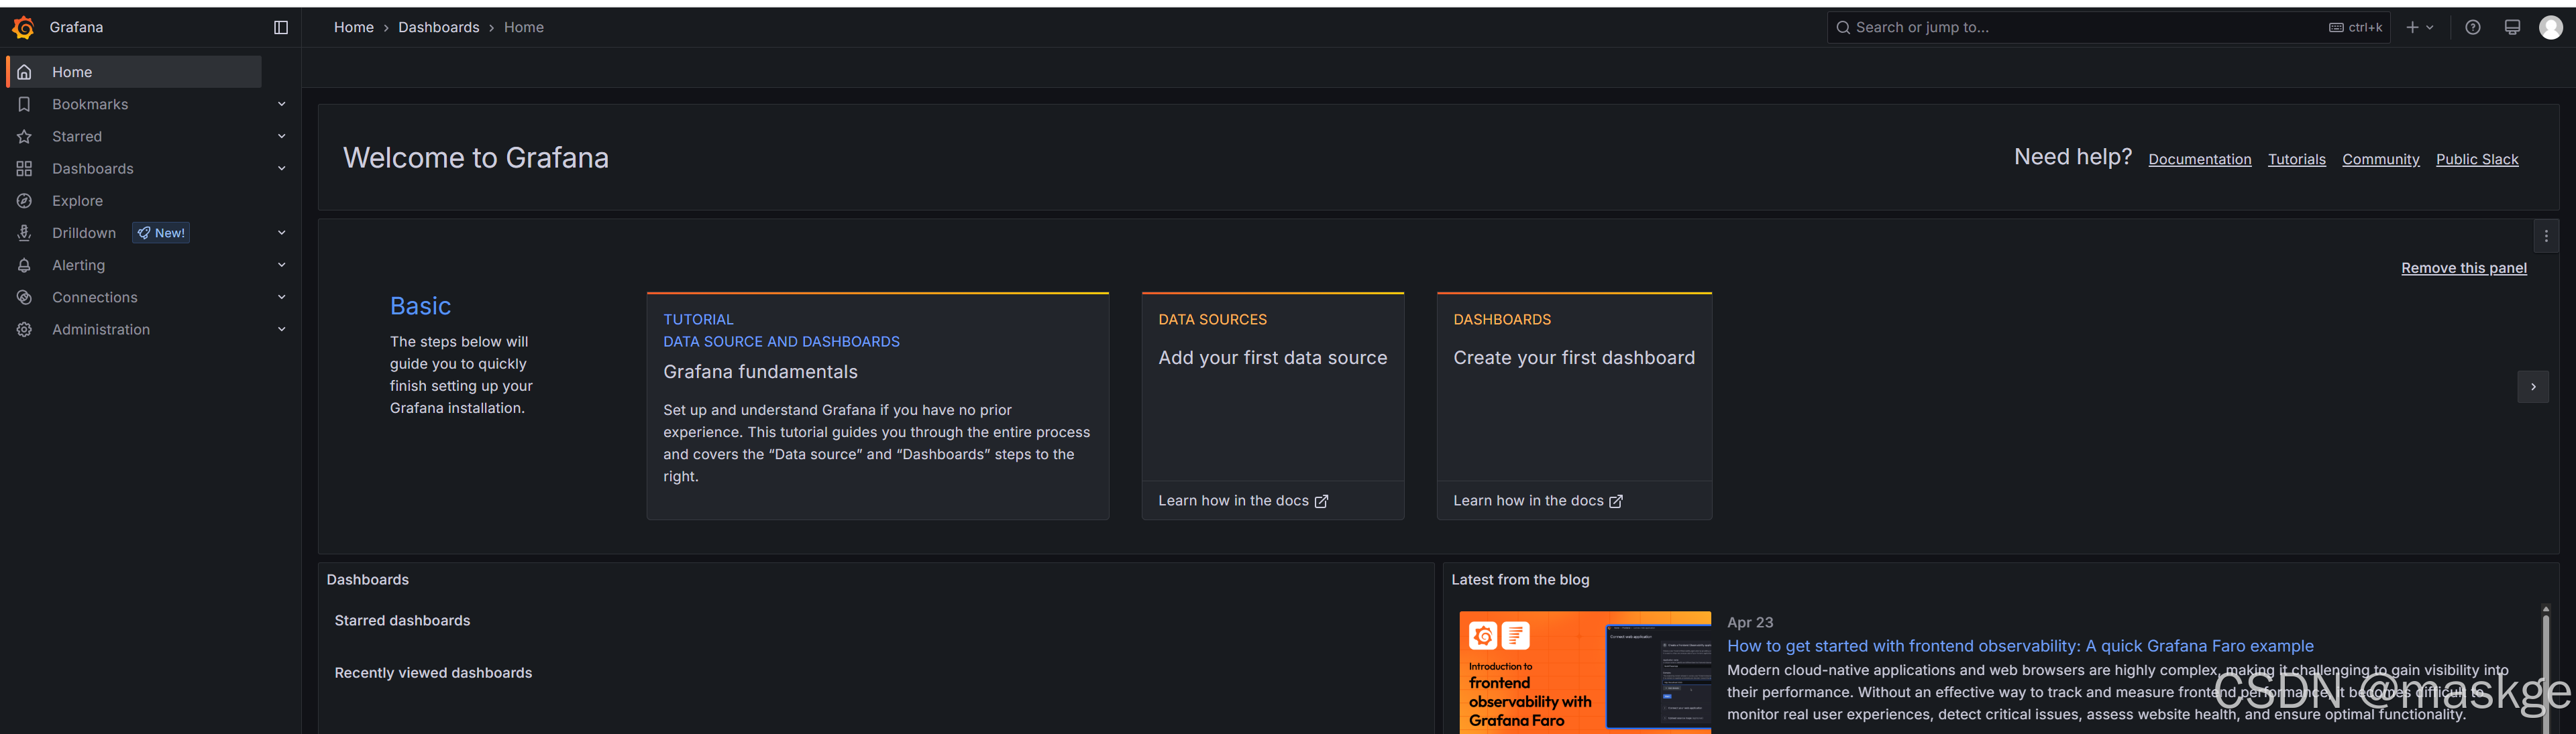Open the help question-mark icon
Viewport: 2576px width, 734px height.
(2472, 27)
